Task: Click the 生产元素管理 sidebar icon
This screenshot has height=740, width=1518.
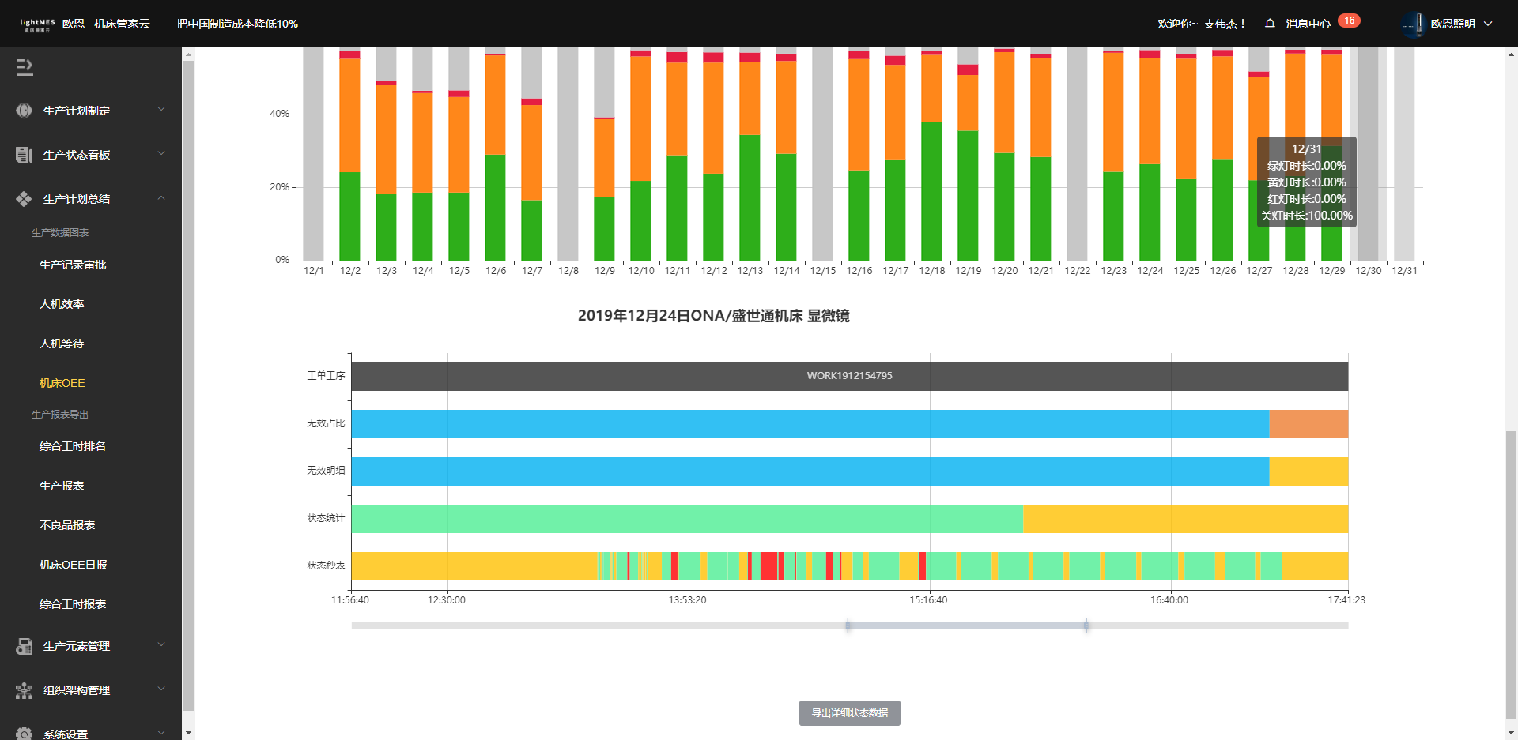Action: 25,646
